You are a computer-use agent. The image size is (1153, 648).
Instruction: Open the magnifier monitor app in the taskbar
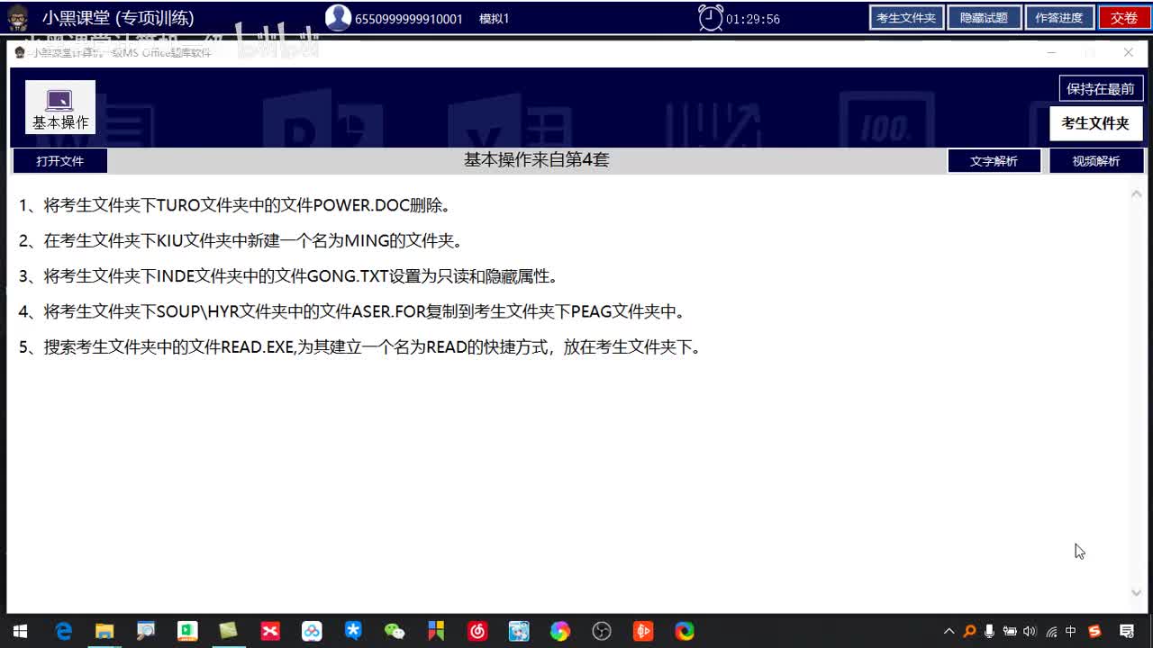(146, 631)
